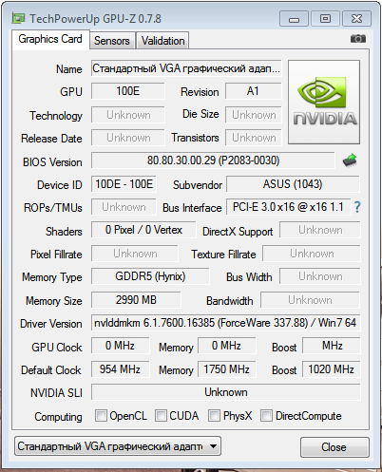Click the NVIDIA logo image

coord(324,102)
